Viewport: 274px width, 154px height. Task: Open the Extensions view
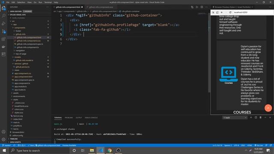(3, 39)
